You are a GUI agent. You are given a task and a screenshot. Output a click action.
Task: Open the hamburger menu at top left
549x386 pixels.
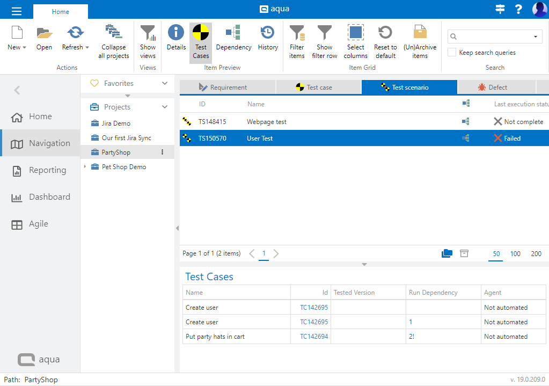pos(17,10)
